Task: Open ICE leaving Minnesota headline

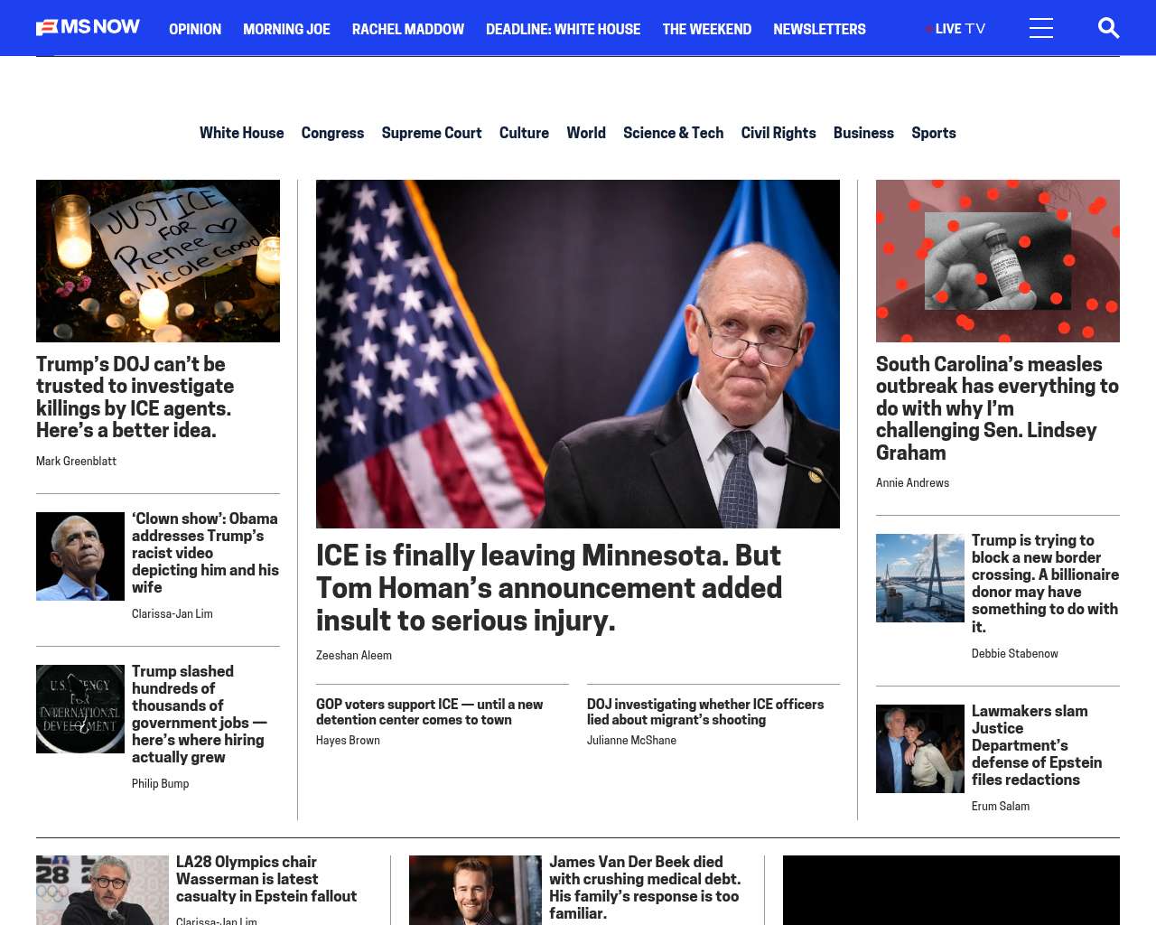Action: click(x=549, y=588)
